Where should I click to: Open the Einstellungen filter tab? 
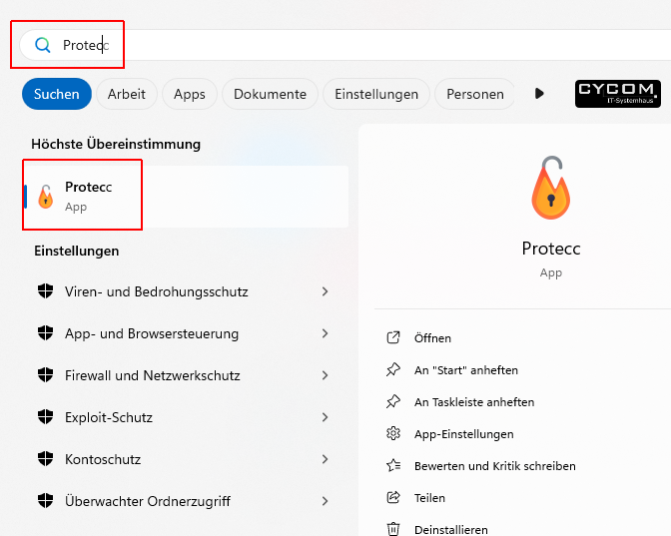(x=376, y=94)
